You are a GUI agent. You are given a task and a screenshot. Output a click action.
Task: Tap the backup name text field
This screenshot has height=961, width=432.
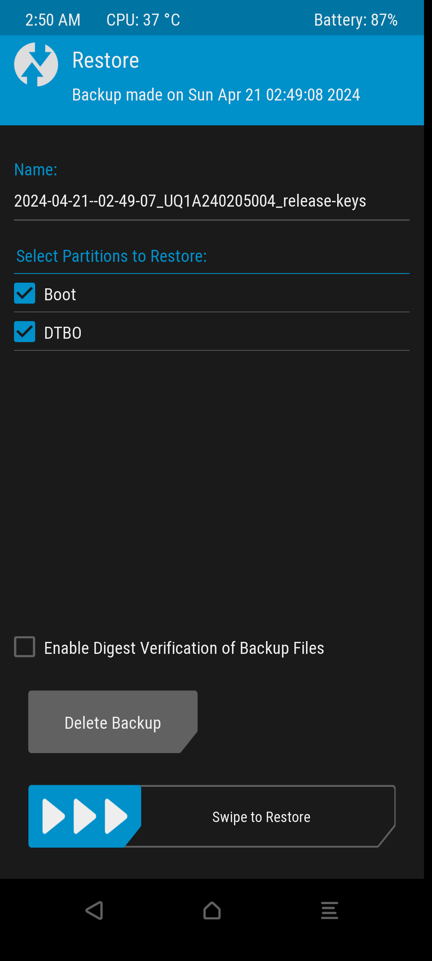[190, 201]
